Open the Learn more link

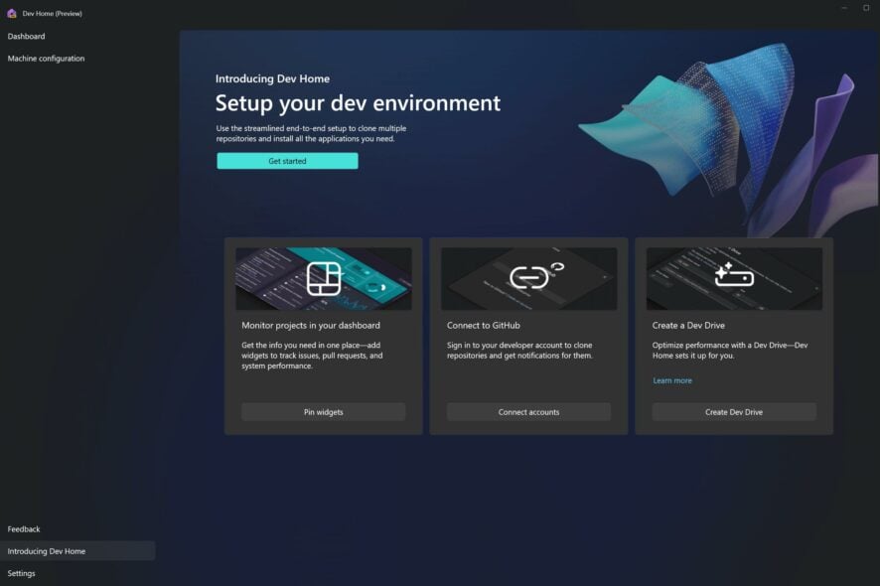click(670, 380)
